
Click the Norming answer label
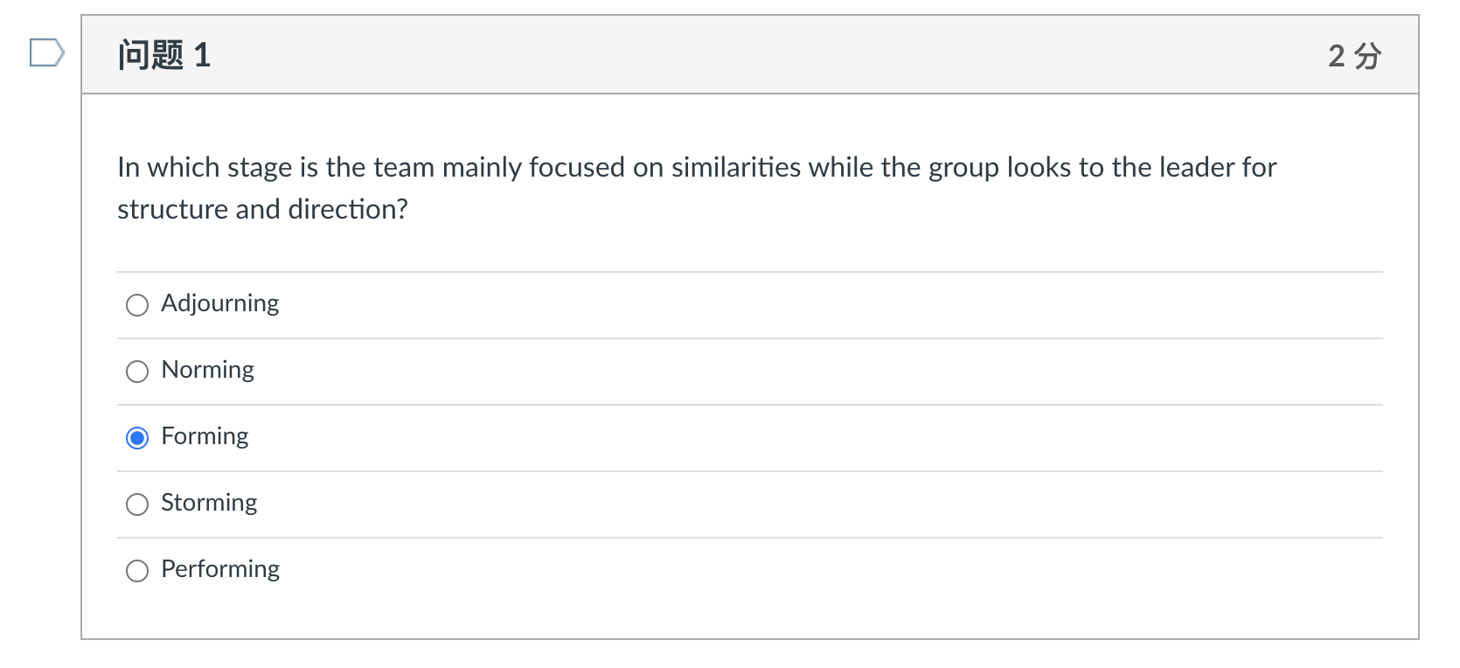(207, 370)
